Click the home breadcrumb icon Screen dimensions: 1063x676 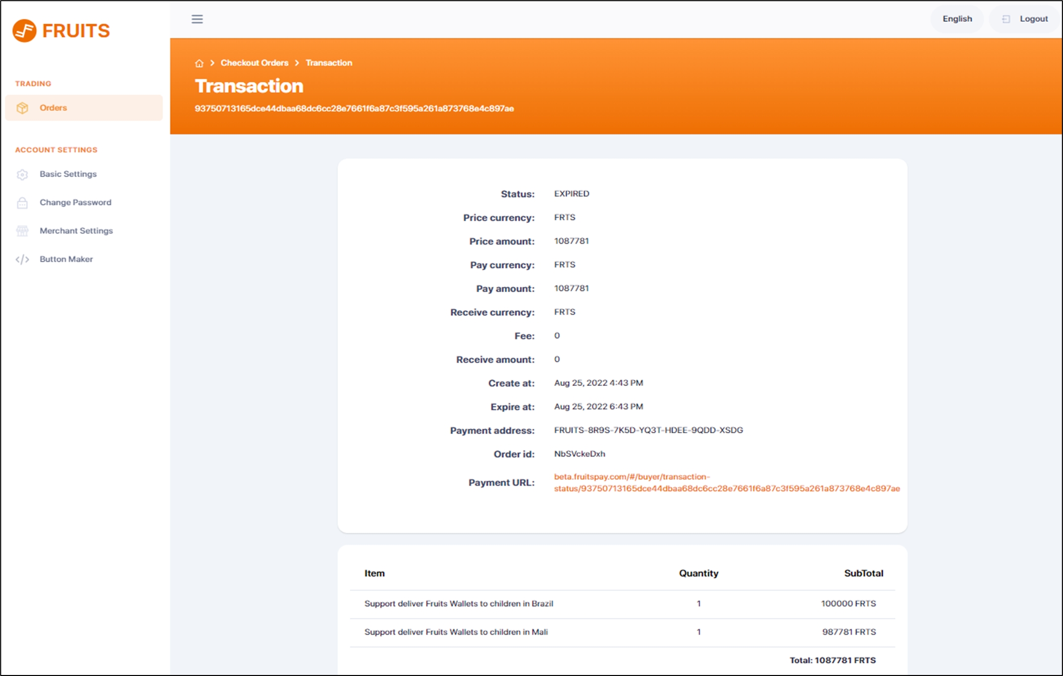click(199, 63)
